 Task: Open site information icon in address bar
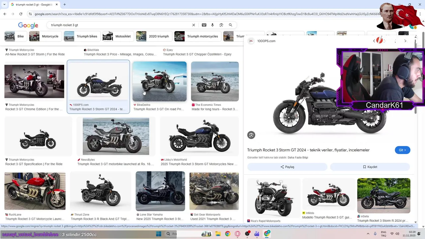click(x=30, y=14)
